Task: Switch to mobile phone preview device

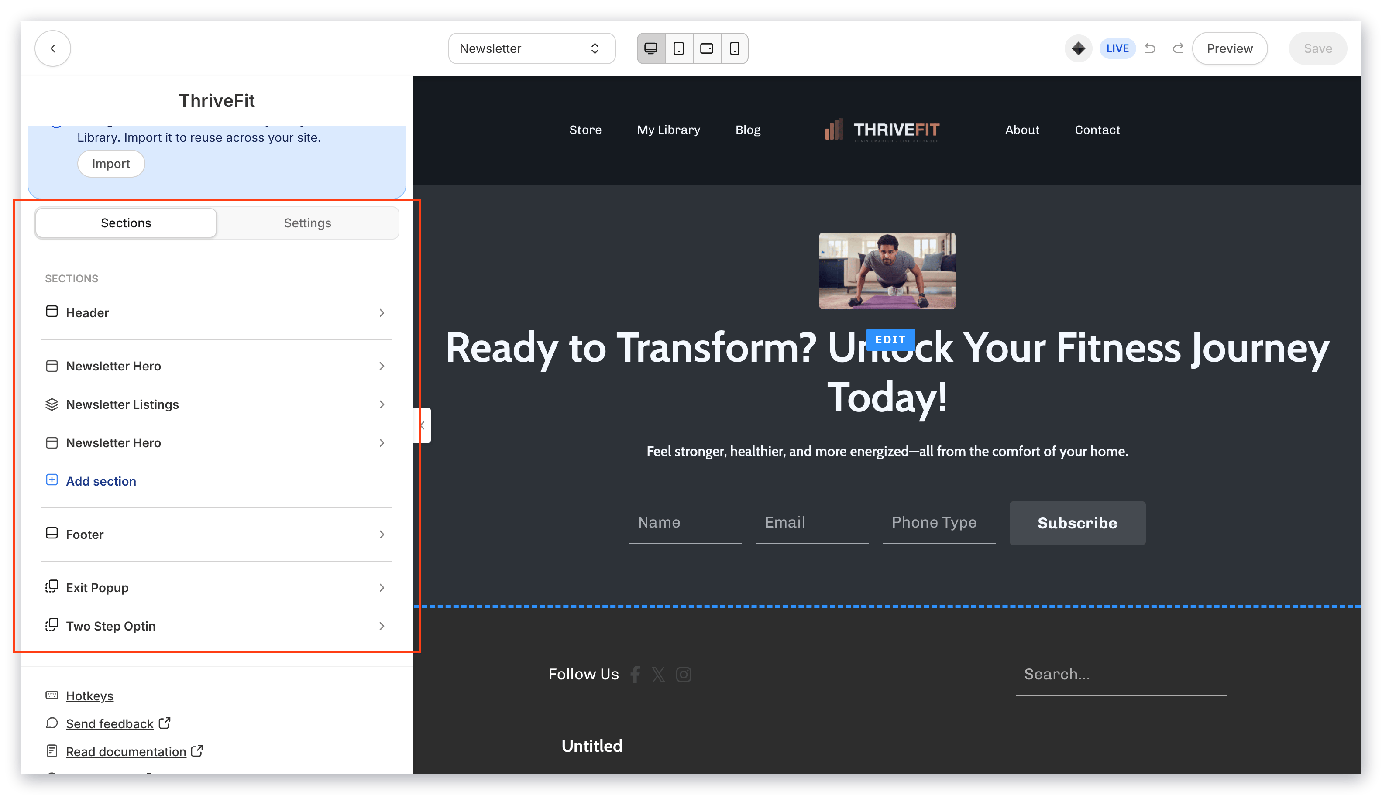Action: coord(734,48)
